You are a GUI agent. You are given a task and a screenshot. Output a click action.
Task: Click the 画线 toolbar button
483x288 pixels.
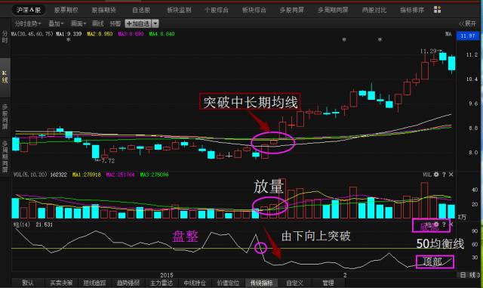[98, 23]
